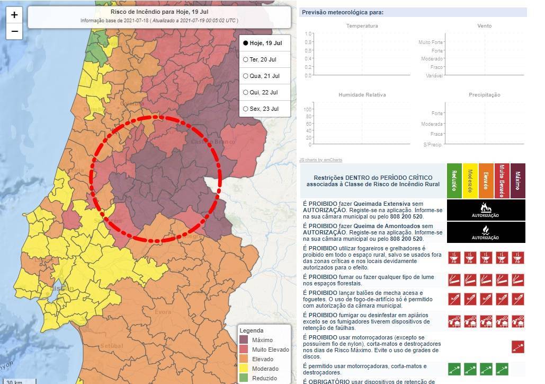Click the Queima de Amontoados authorization icon
This screenshot has width=545, height=384.
486,232
